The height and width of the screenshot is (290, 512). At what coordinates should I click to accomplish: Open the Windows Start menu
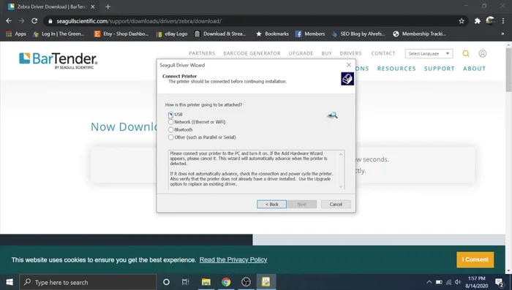(10, 282)
